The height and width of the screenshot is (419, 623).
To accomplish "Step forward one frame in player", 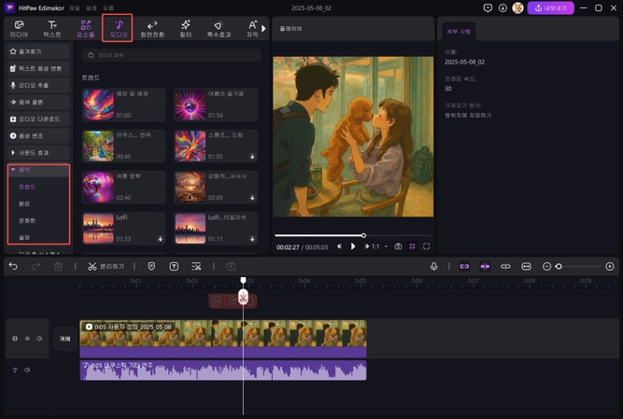I will [x=366, y=246].
